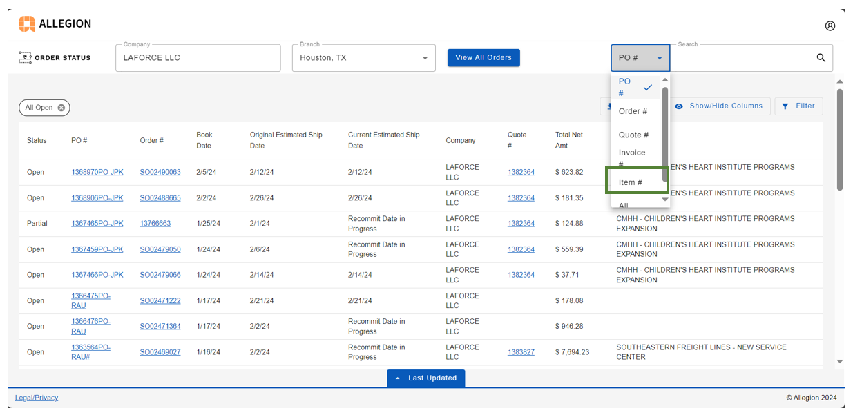Choose Quote # from the search options
The width and height of the screenshot is (853, 415).
pyautogui.click(x=635, y=135)
